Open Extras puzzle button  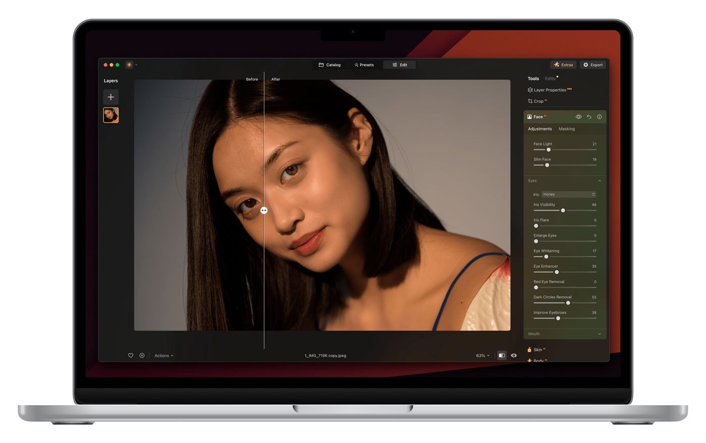[563, 65]
